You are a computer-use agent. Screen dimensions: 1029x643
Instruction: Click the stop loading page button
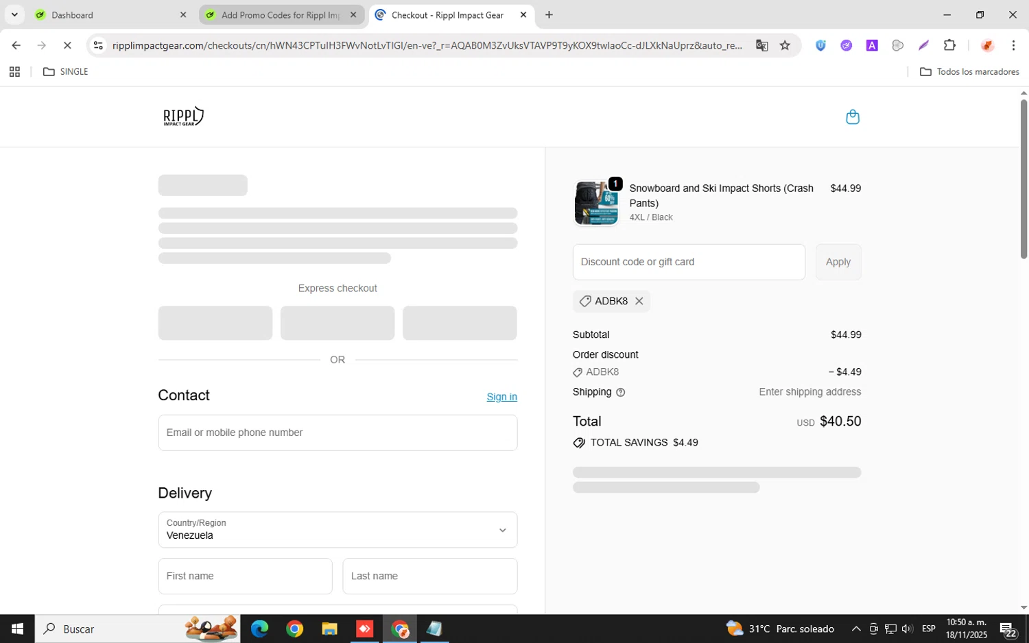tap(67, 45)
